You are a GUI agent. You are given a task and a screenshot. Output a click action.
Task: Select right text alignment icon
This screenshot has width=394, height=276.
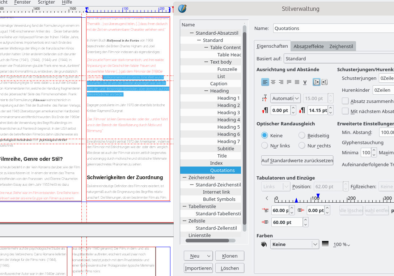(x=281, y=82)
